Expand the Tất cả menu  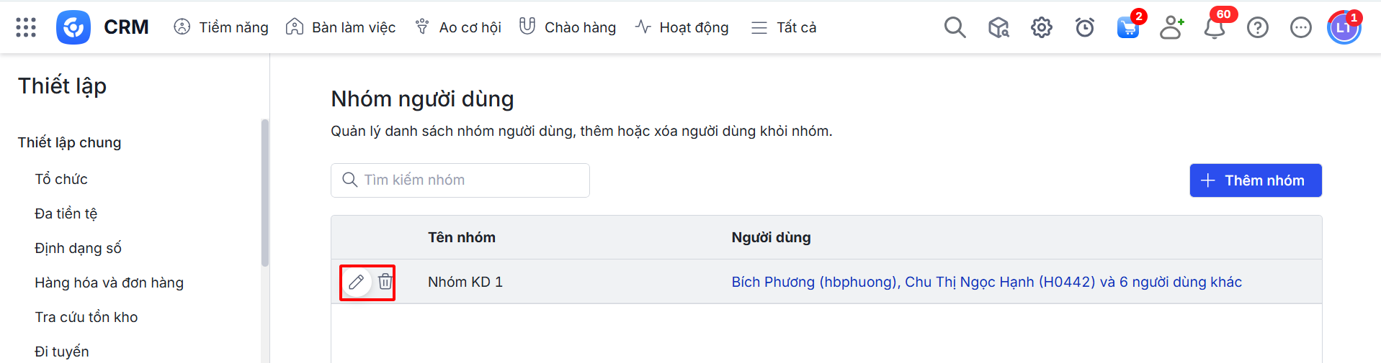pos(784,27)
